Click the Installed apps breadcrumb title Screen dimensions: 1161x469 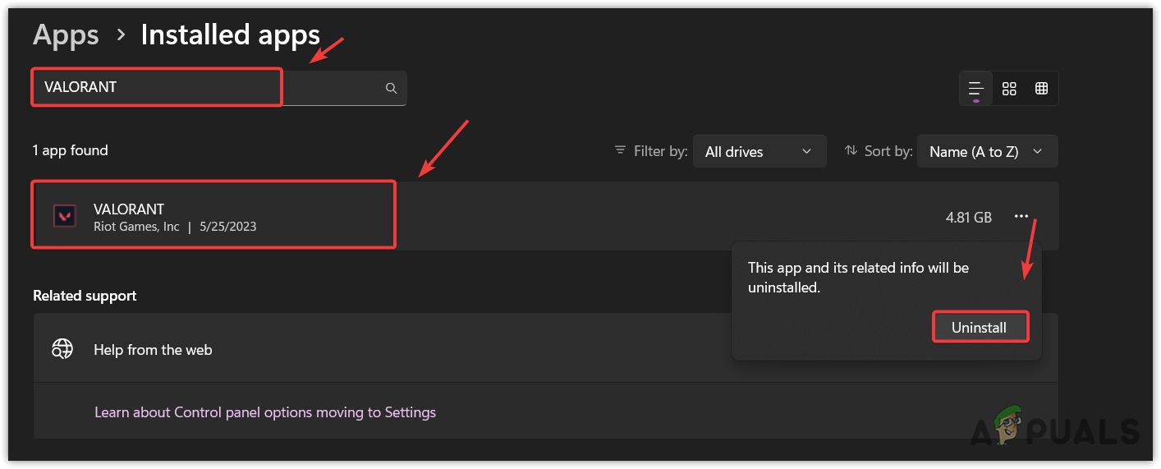point(230,34)
